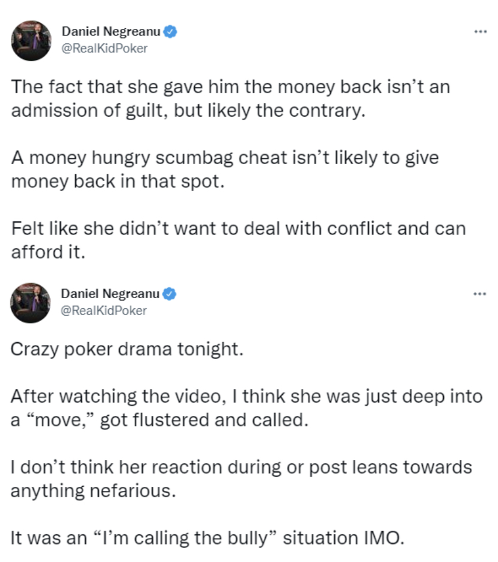Click the Daniel Negreanu name in the bottom tweet
This screenshot has height=562, width=498.
click(x=111, y=295)
